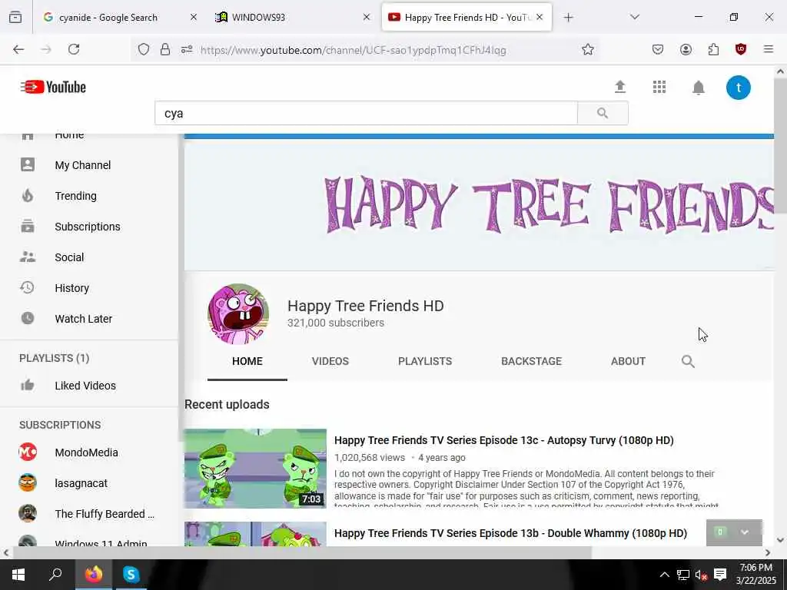
Task: Bookmark this page with the star icon
Action: tap(588, 49)
